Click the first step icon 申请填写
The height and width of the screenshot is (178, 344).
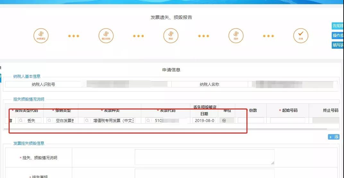(x=41, y=36)
